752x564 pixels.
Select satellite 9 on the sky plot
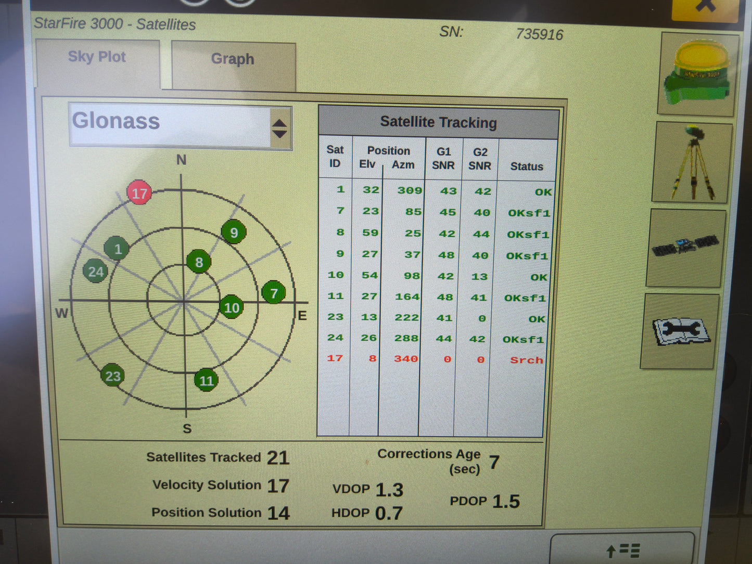(234, 233)
